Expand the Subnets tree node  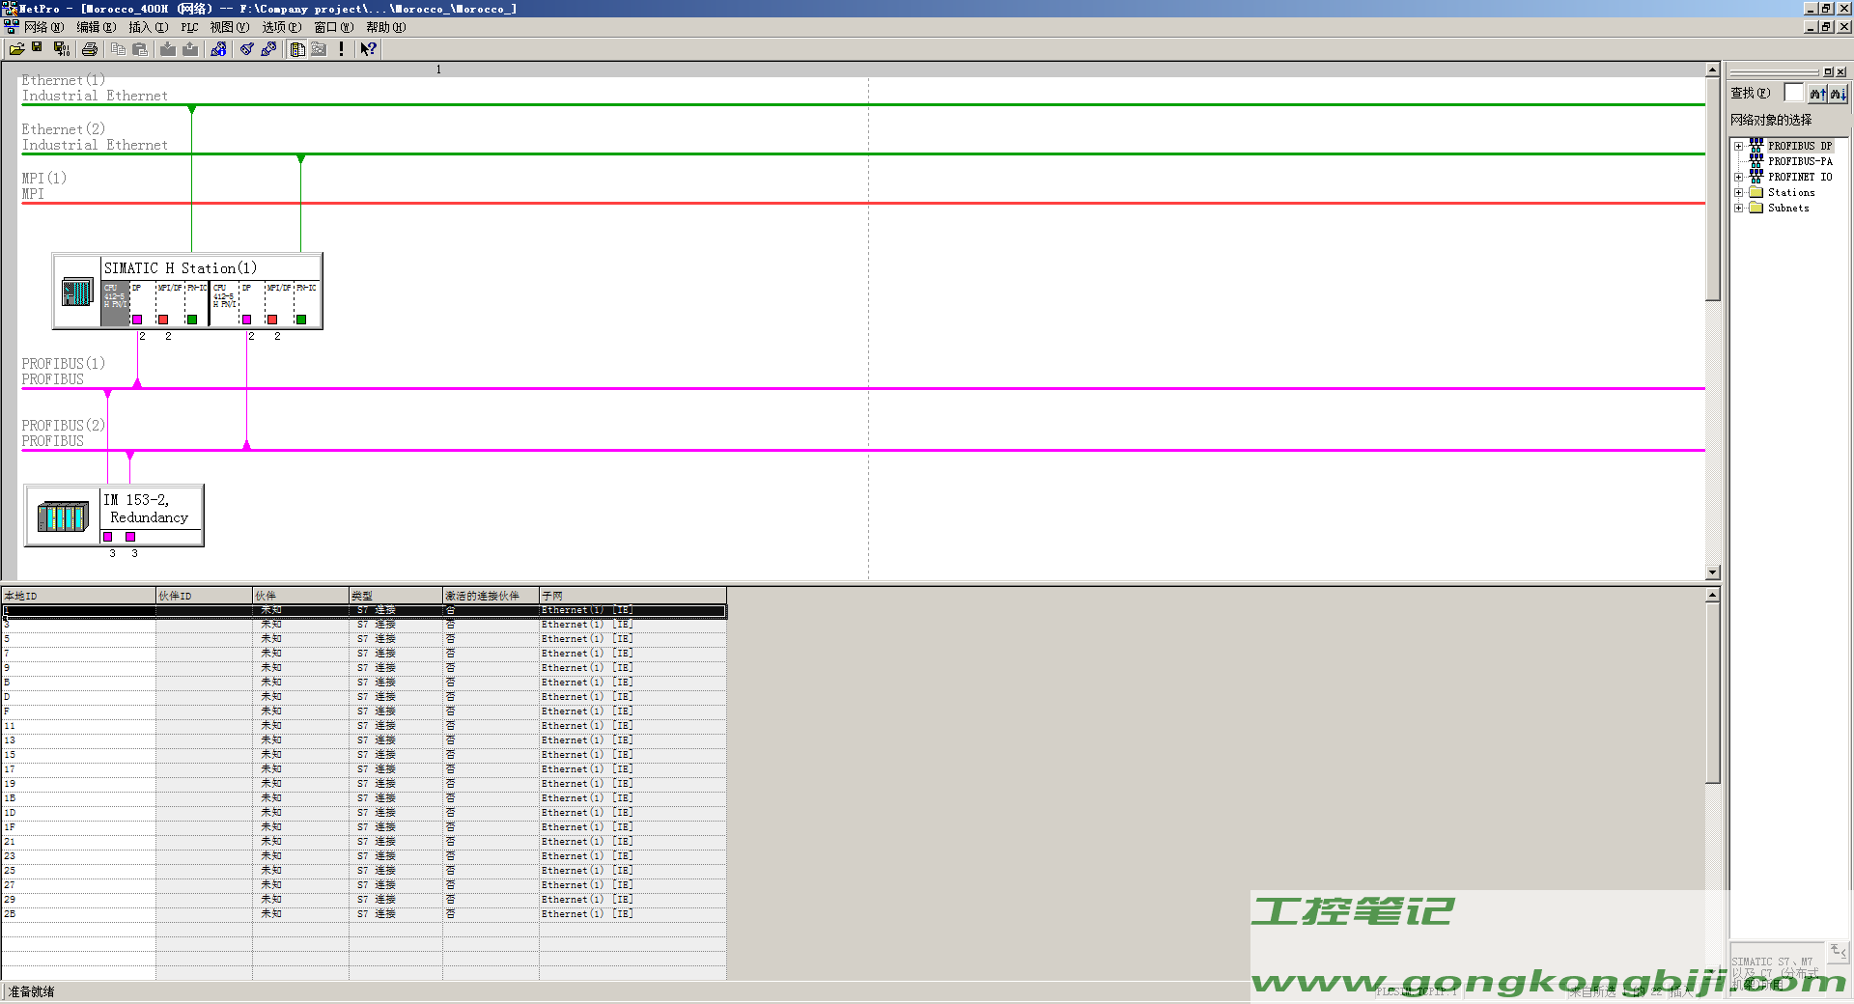pos(1738,209)
